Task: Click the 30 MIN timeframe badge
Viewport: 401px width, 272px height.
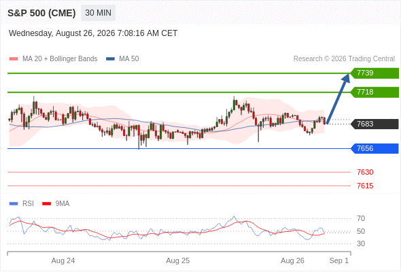Action: [x=98, y=13]
